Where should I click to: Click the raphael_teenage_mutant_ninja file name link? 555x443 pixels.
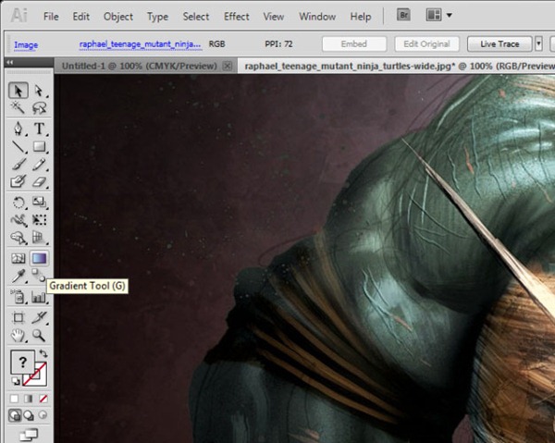[x=141, y=44]
